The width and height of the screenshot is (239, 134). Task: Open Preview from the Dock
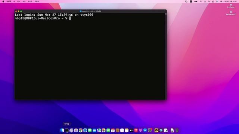click(166, 130)
